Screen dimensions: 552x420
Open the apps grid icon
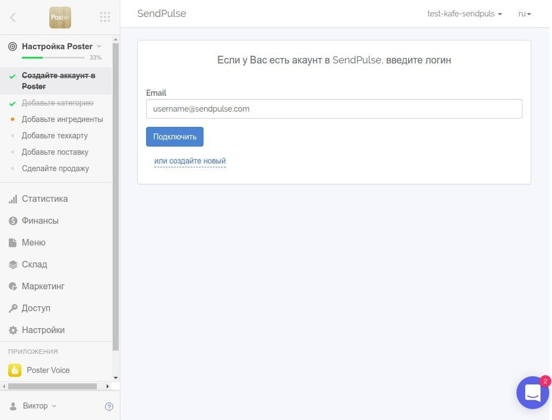pyautogui.click(x=105, y=17)
